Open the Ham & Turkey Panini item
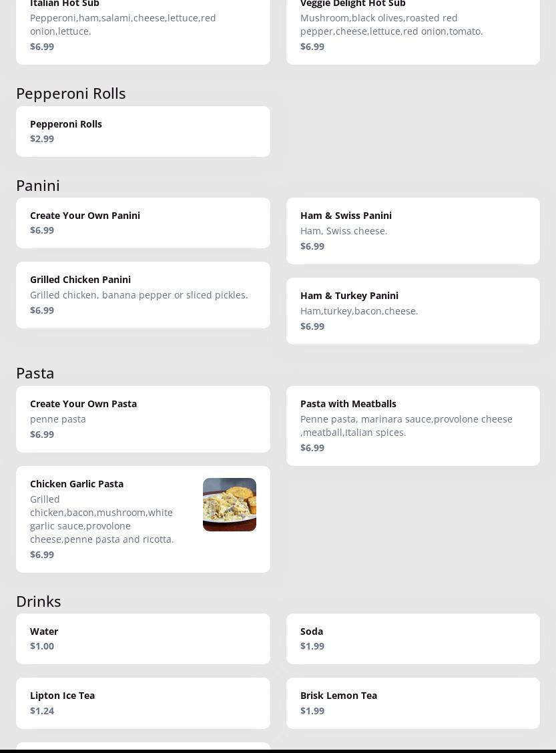The height and width of the screenshot is (753, 556). pyautogui.click(x=413, y=311)
